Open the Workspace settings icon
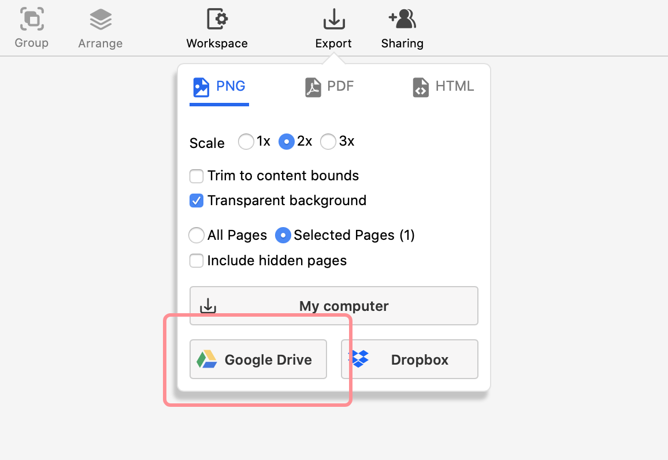 pos(217,18)
